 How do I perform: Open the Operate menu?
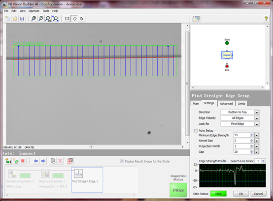tap(34, 11)
